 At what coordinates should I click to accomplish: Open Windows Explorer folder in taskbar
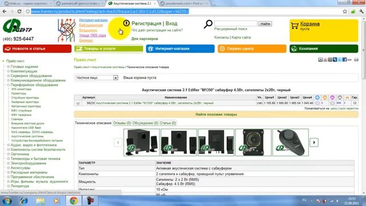pos(41,201)
